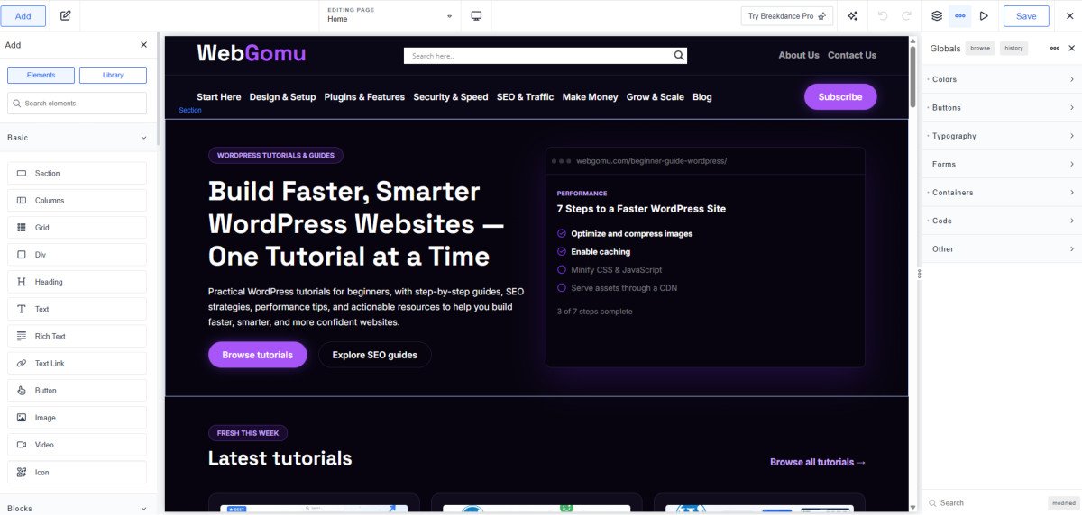Click the undo arrow icon
This screenshot has height=515, width=1082.
pyautogui.click(x=883, y=15)
